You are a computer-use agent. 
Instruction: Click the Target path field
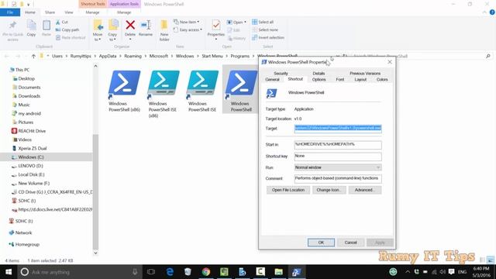(x=338, y=129)
